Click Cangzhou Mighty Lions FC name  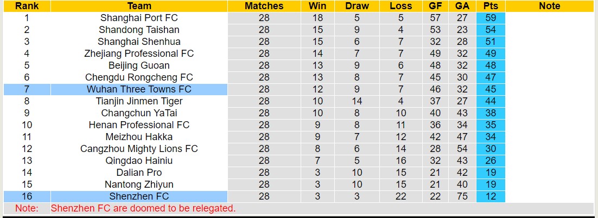(139, 149)
